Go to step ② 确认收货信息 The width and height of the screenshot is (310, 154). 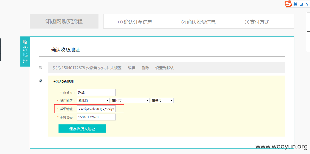click(x=199, y=22)
